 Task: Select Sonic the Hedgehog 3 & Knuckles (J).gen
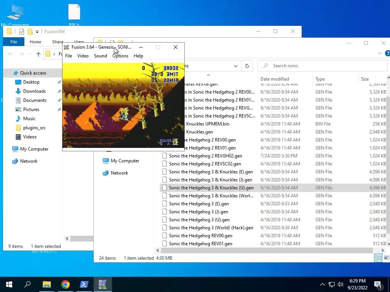[210, 180]
